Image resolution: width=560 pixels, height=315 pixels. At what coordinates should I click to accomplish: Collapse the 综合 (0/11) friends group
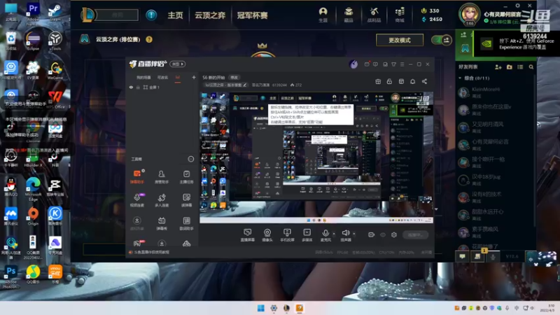[460, 78]
